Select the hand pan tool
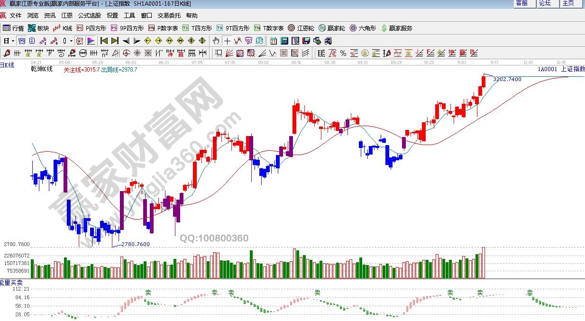The image size is (585, 321). [216, 41]
